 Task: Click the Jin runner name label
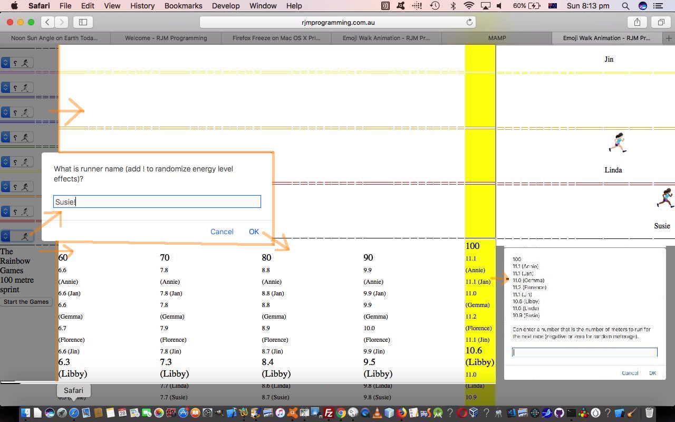click(609, 59)
